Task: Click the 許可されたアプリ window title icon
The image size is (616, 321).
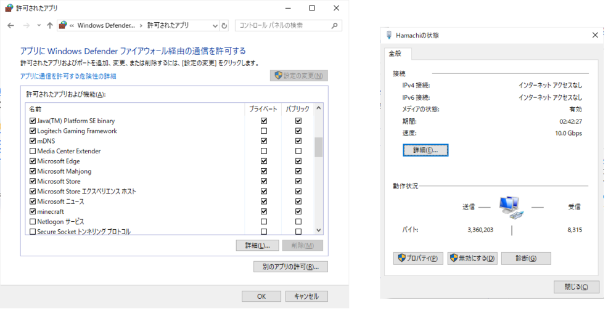Action: pyautogui.click(x=9, y=8)
